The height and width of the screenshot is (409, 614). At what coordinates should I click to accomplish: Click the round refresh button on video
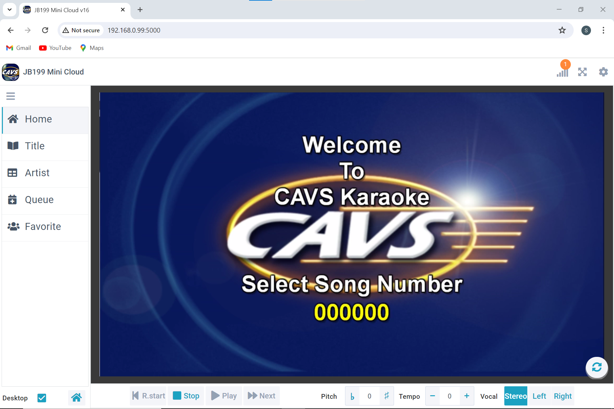(597, 367)
